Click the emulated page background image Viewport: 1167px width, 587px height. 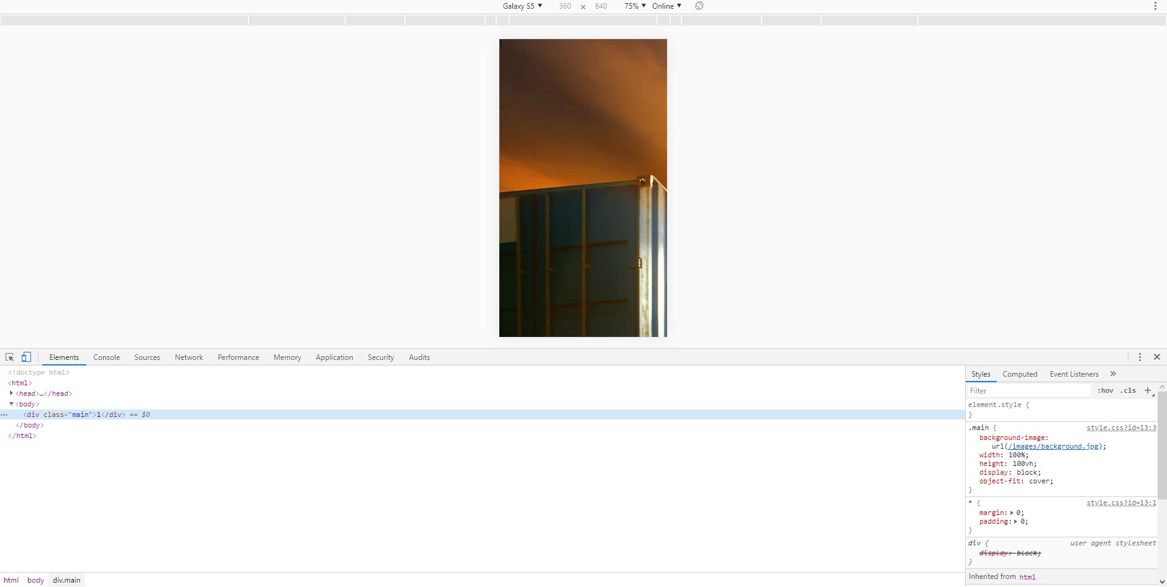[583, 188]
